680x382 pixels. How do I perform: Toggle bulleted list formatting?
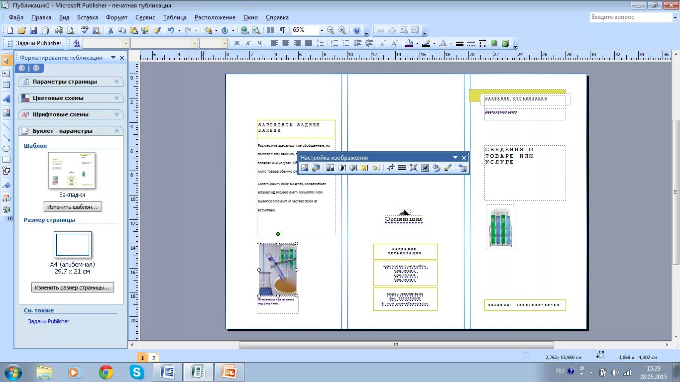coord(347,43)
